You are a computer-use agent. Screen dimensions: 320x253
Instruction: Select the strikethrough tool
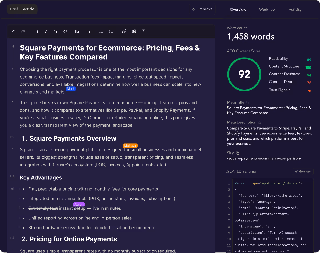point(55,31)
